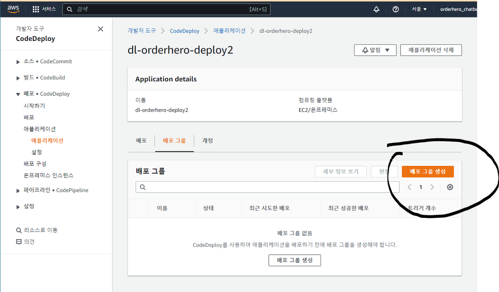Sort by 이름 column header
The height and width of the screenshot is (292, 499).
(162, 208)
